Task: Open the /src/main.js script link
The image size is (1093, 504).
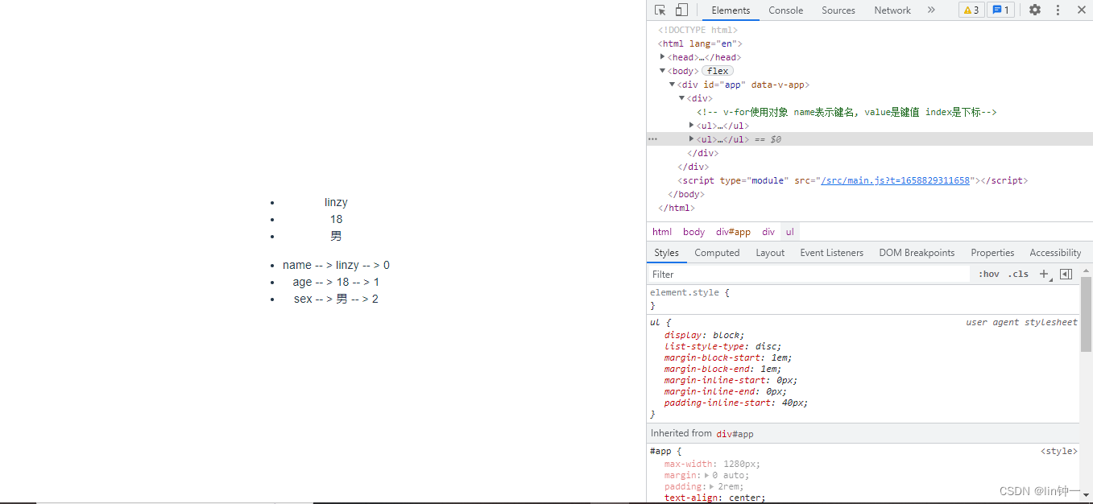Action: [x=895, y=180]
